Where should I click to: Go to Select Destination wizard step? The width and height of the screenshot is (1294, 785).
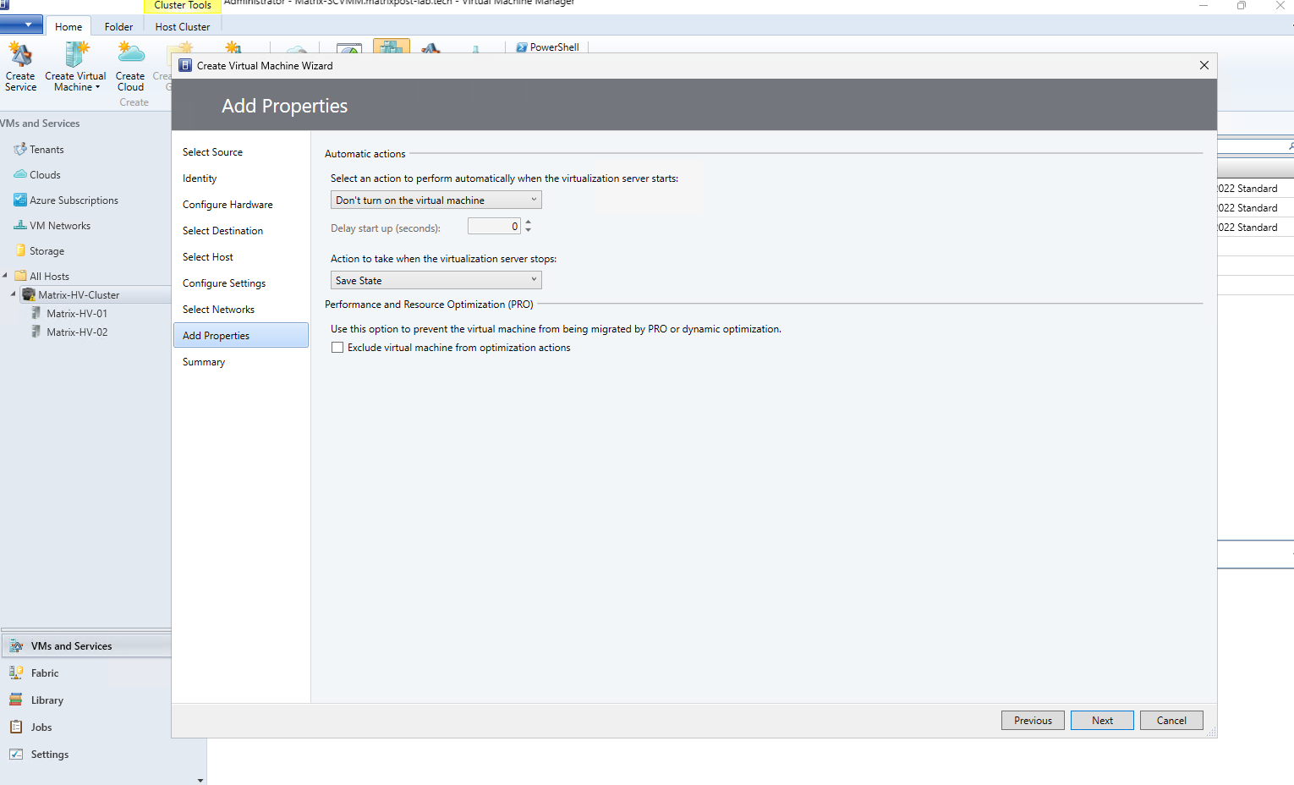[x=222, y=231]
